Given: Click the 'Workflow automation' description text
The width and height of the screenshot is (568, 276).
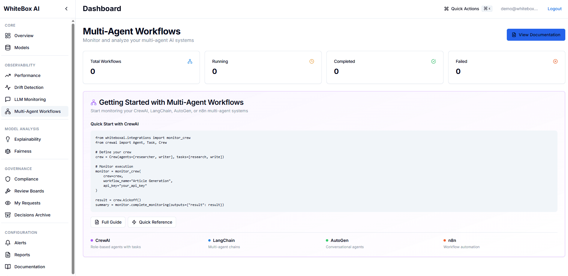Looking at the screenshot, I should pyautogui.click(x=461, y=247).
